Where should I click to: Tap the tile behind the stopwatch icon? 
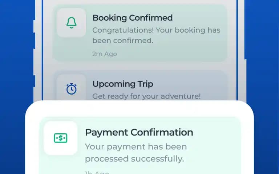coord(72,87)
